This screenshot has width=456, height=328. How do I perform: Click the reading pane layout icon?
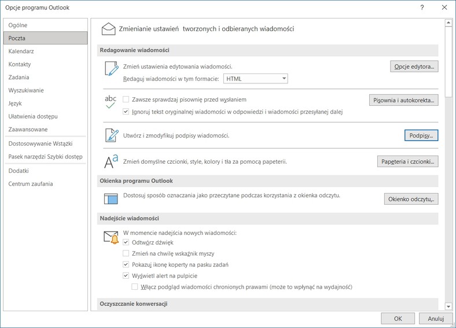pyautogui.click(x=111, y=199)
